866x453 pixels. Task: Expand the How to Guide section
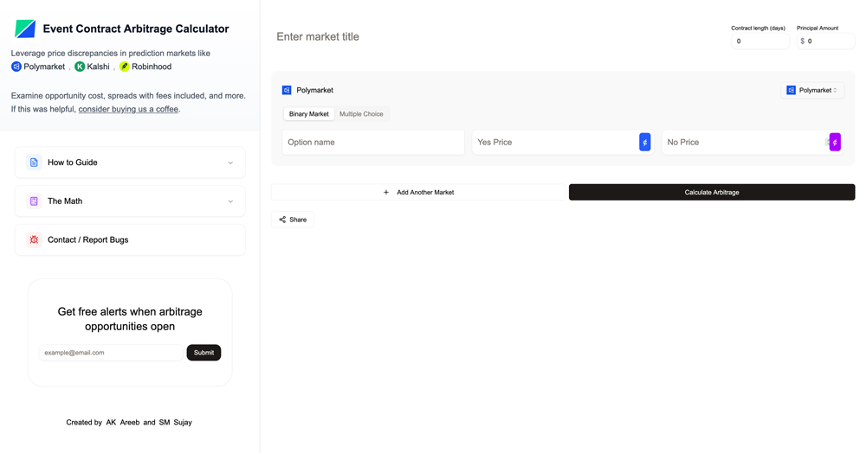pyautogui.click(x=130, y=163)
